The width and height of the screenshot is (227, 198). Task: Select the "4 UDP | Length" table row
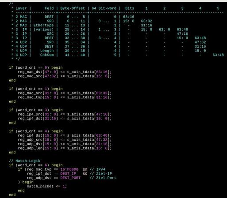[108, 51]
